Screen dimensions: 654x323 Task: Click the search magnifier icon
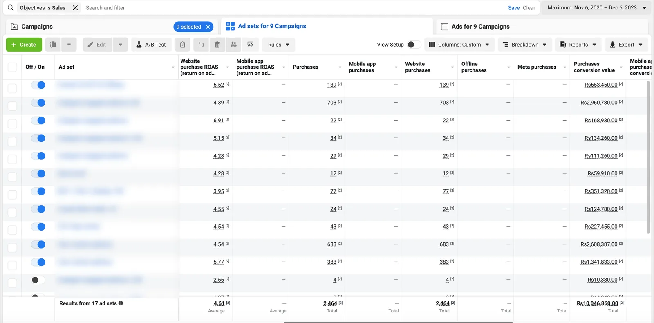11,8
